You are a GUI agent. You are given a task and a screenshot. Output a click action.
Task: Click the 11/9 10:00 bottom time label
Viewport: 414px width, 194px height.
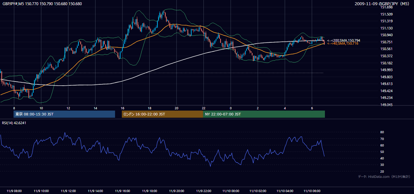coord(41,191)
